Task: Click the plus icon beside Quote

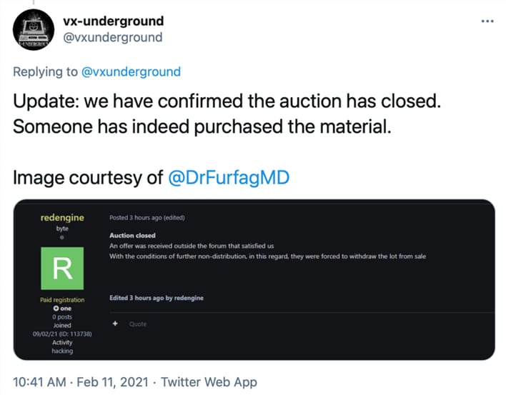Action: (x=114, y=324)
